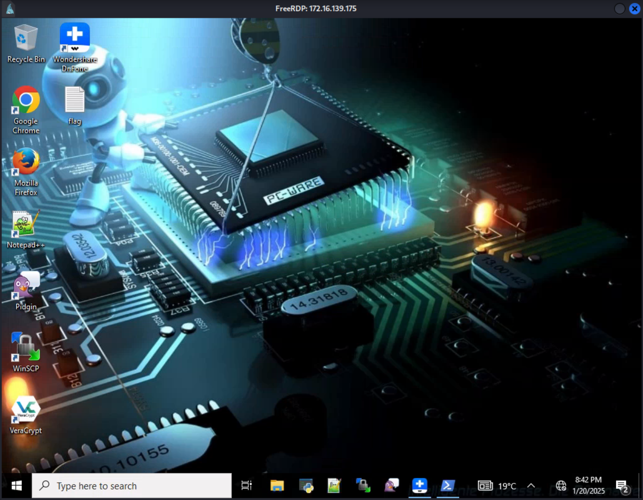Select the Wondershare Dr.Fone desktop shortcut
This screenshot has width=643, height=500.
click(75, 47)
